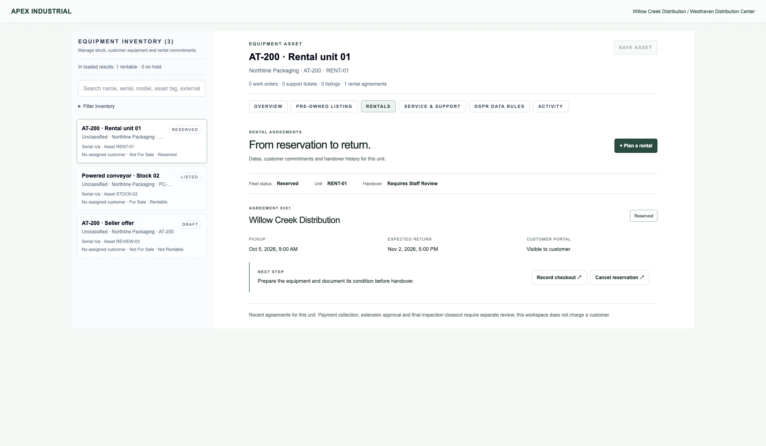
Task: Click 'Not For Sale · Not Rentable' line
Action: click(x=156, y=250)
